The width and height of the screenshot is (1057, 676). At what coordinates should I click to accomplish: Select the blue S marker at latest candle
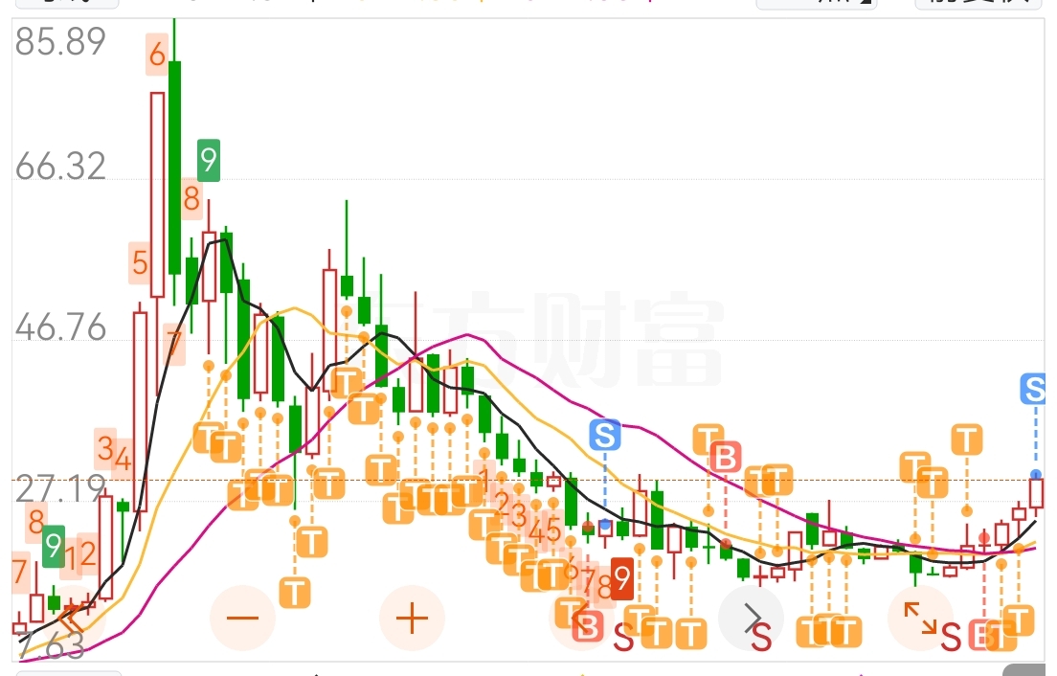[1033, 389]
